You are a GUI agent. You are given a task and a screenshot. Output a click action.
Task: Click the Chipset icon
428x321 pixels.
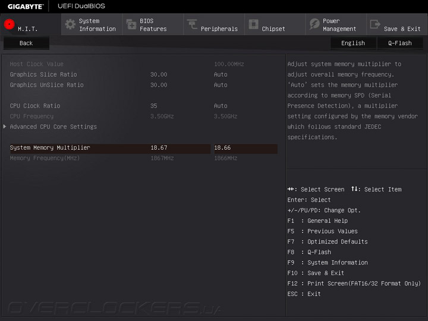tap(253, 24)
